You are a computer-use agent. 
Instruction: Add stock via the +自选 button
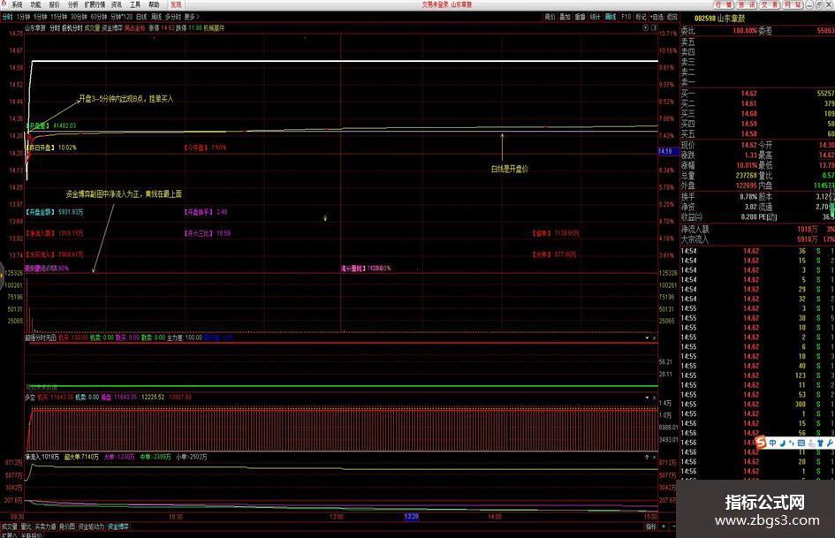[657, 17]
